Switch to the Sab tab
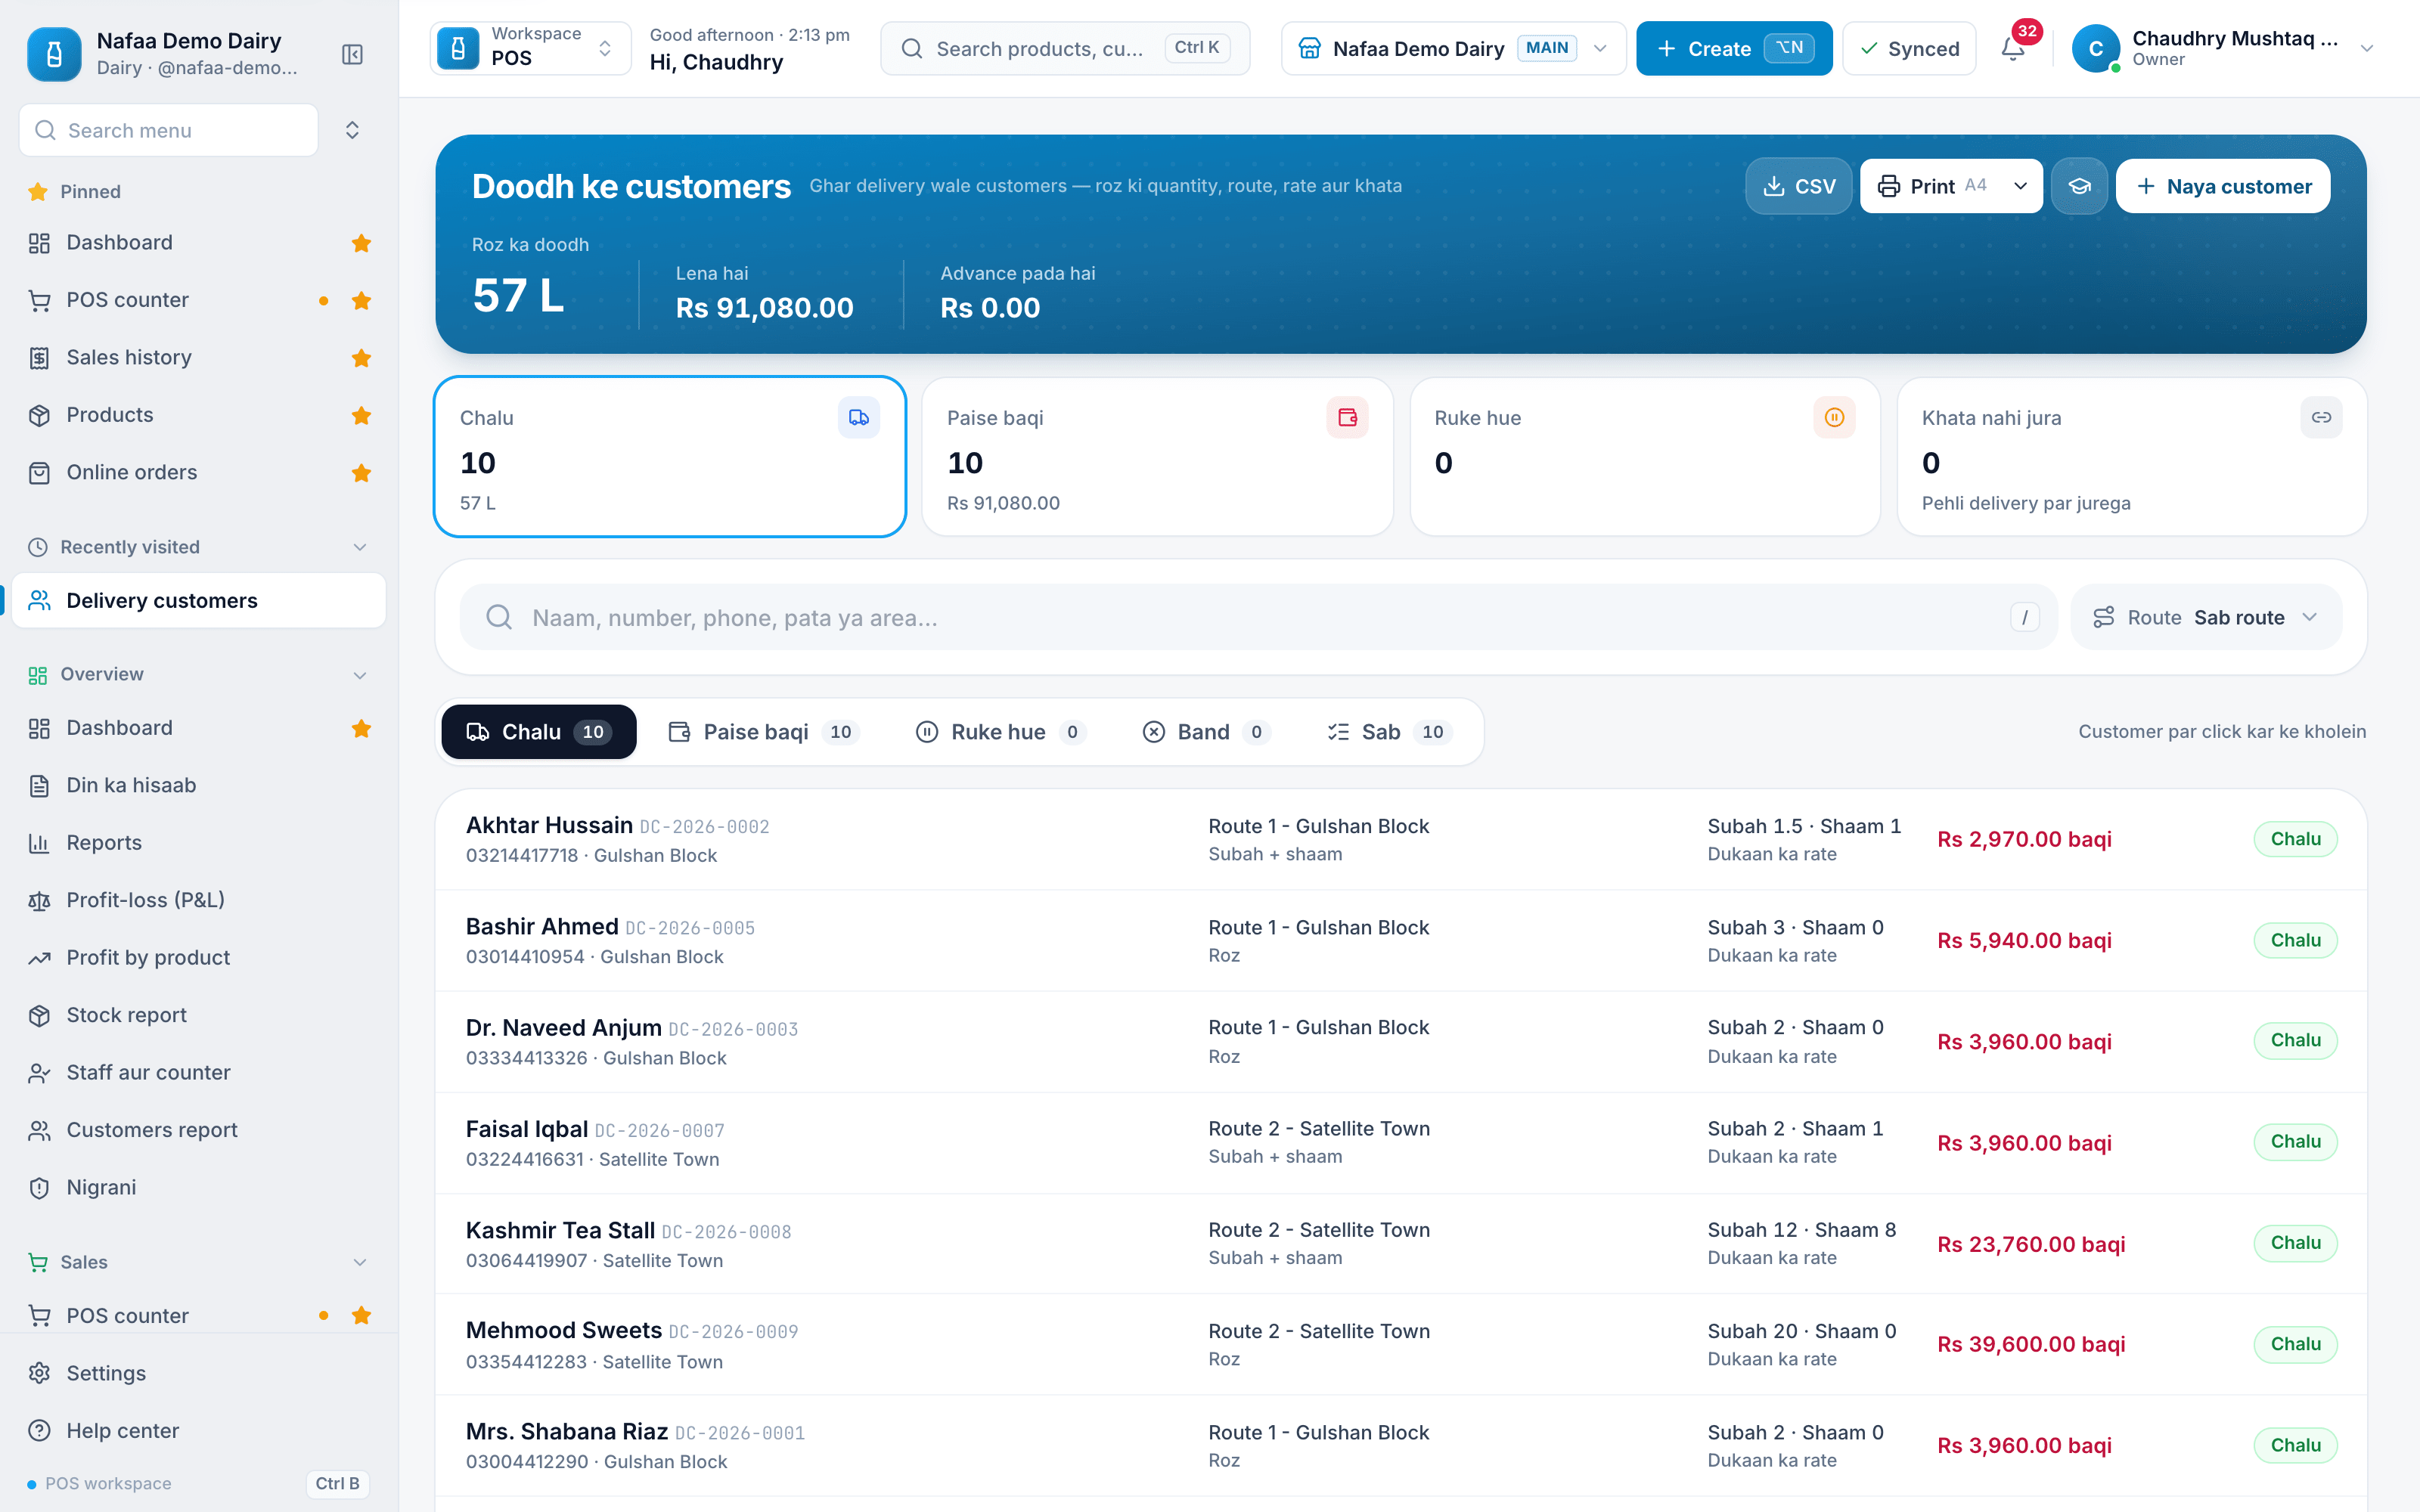 pos(1389,732)
